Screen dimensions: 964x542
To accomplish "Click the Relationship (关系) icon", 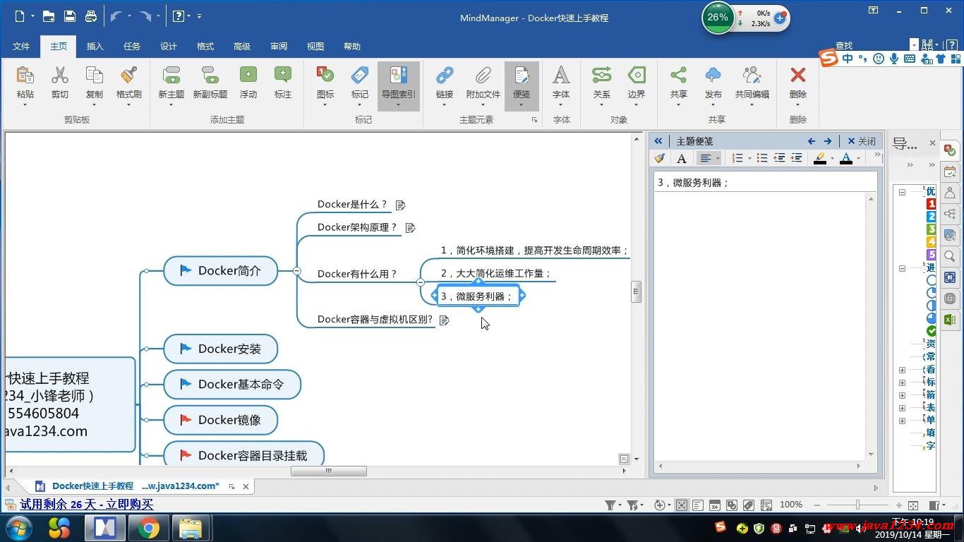I will tap(601, 75).
